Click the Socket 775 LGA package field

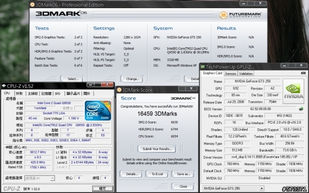[54, 113]
